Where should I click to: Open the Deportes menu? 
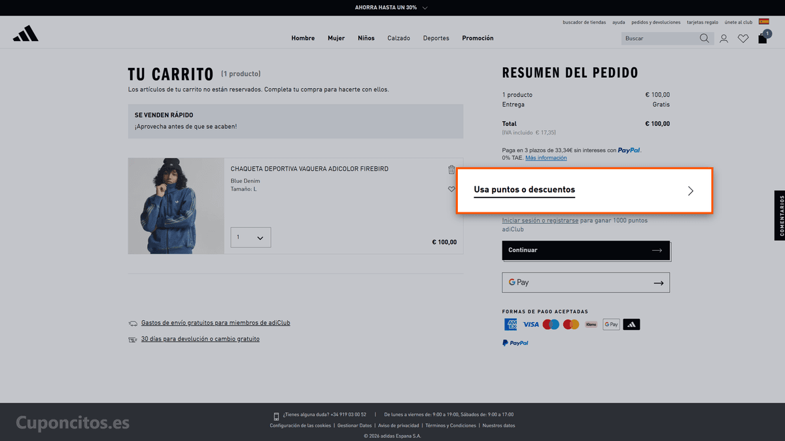pos(436,38)
